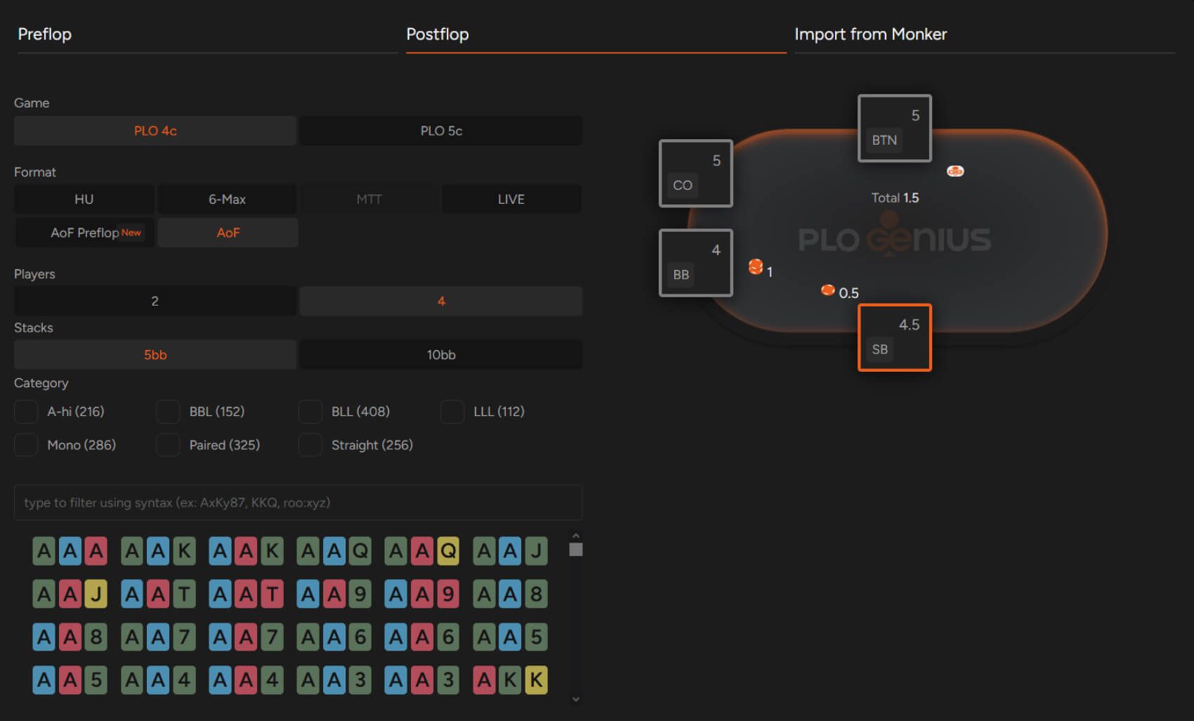
Task: Click the highlighted SB seat
Action: tap(895, 337)
